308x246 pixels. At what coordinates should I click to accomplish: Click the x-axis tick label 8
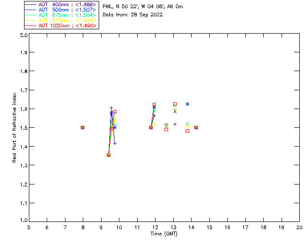click(83, 227)
